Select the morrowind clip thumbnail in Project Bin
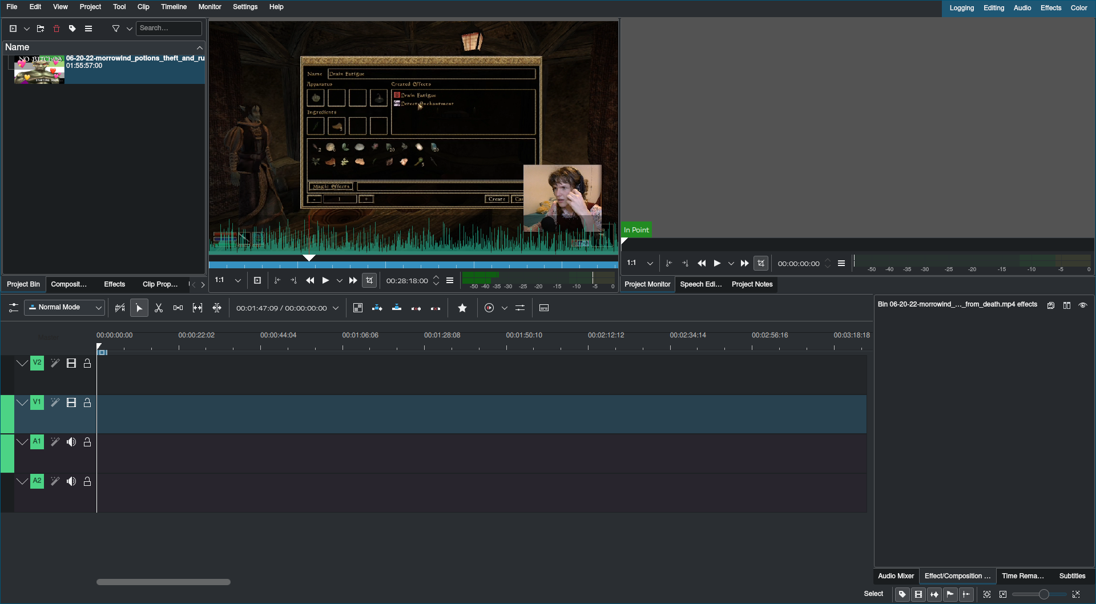This screenshot has height=604, width=1096. tap(39, 70)
